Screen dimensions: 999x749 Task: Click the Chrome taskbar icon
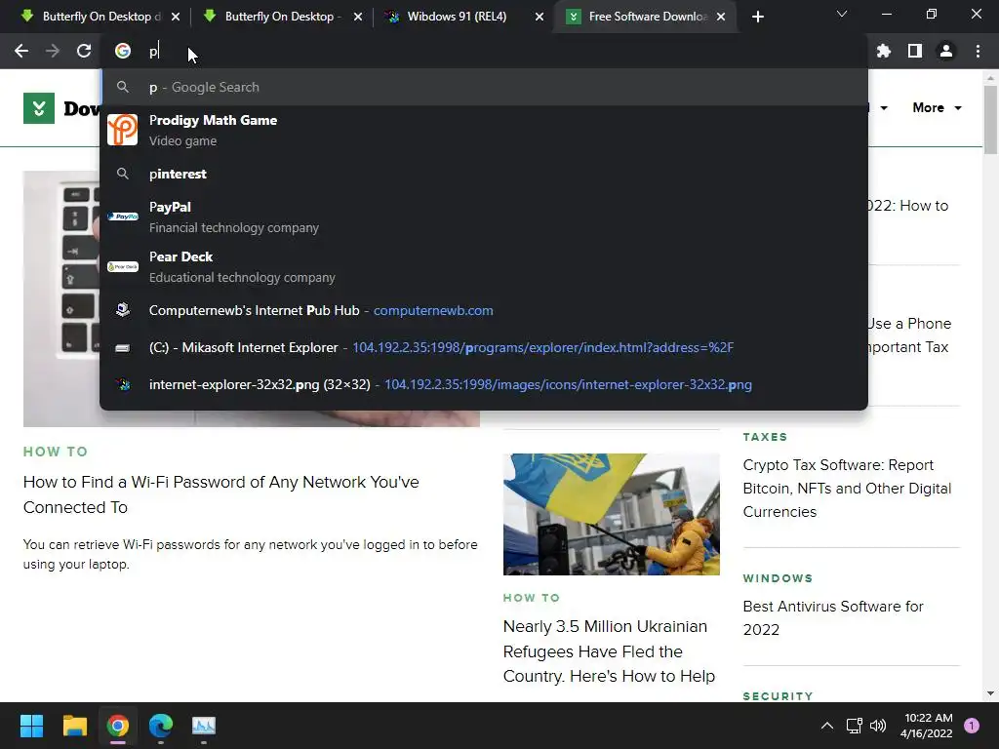(x=117, y=726)
